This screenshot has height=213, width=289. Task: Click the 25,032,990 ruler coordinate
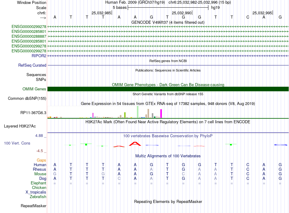click(x=182, y=13)
